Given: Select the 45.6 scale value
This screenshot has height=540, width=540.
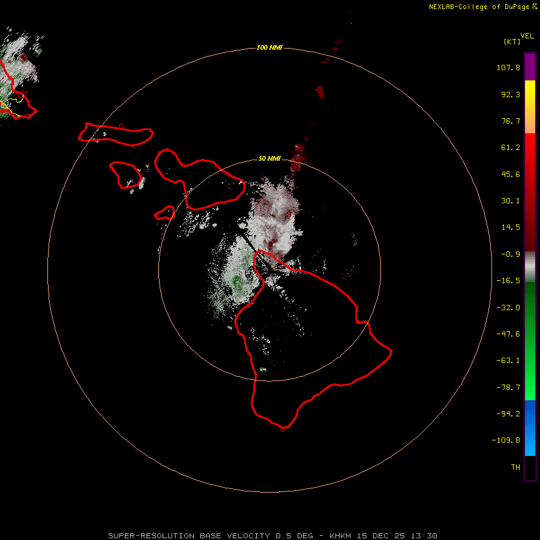Looking at the screenshot, I should click(511, 174).
